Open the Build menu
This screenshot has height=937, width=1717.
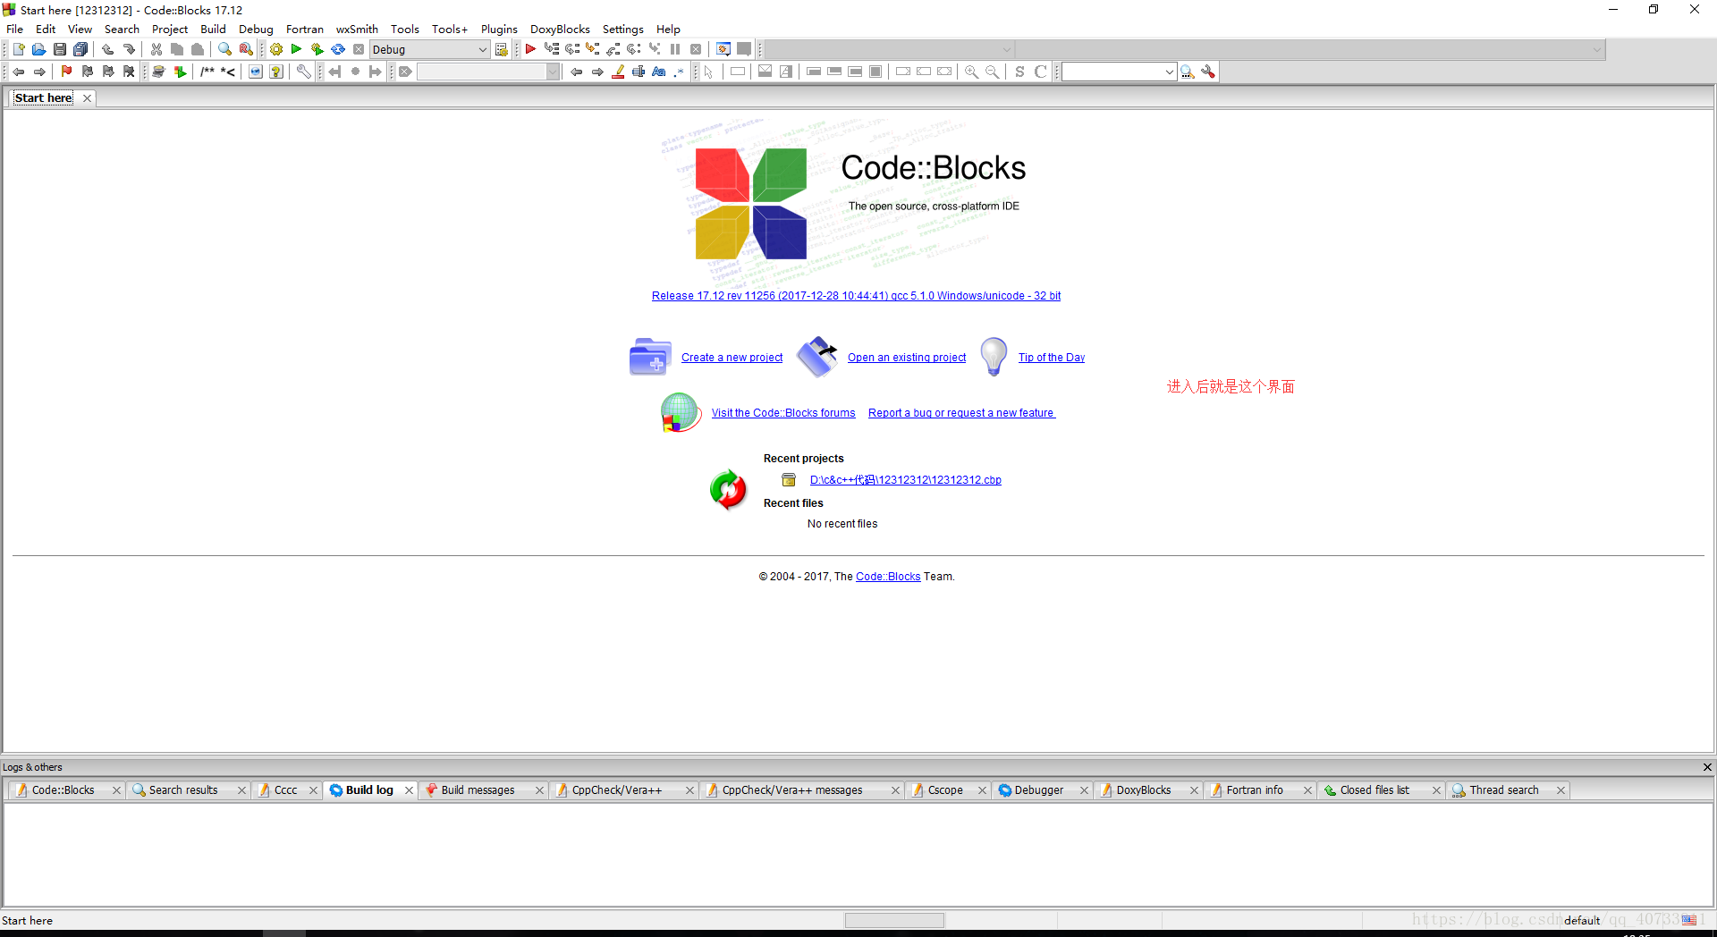click(213, 29)
